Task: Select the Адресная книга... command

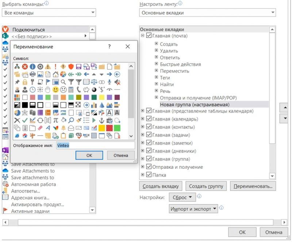Action: (x=30, y=198)
